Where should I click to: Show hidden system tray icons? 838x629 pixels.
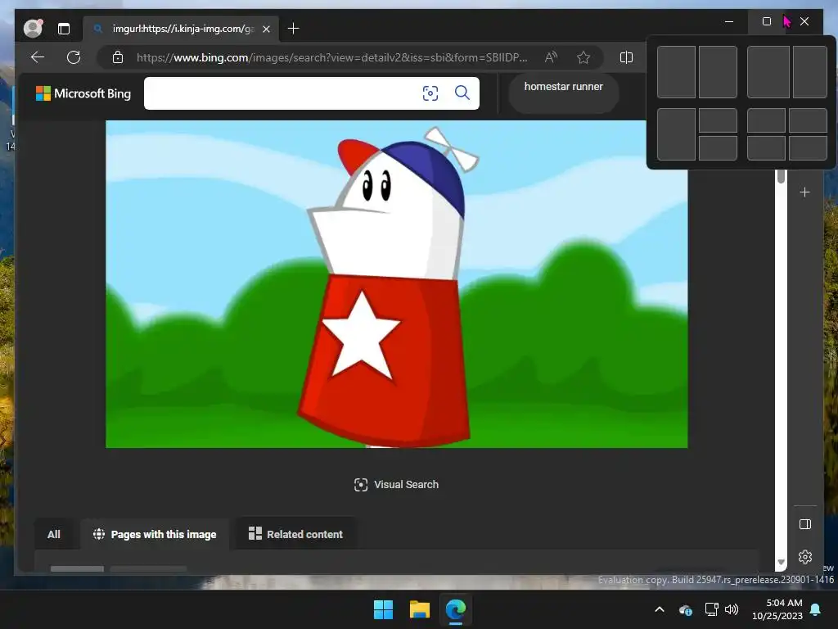coord(660,609)
